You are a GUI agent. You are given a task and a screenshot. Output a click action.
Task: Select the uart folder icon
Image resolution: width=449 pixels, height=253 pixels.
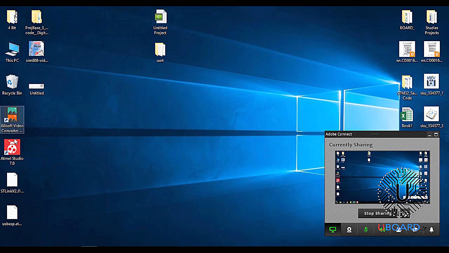160,53
